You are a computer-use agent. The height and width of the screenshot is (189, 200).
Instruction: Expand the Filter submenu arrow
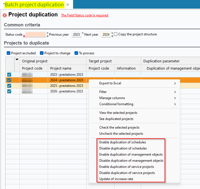tap(175, 92)
